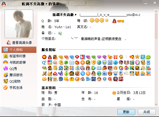The image size is (159, 117).
Task: Click the green diamond level 4 icon
Action: click(x=94, y=57)
